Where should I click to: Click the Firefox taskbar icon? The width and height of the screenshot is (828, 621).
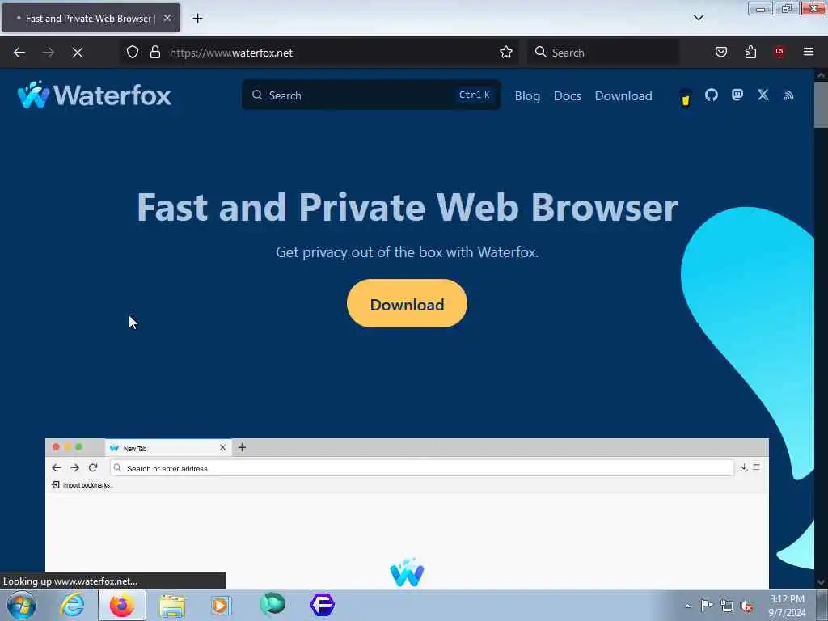coord(122,605)
